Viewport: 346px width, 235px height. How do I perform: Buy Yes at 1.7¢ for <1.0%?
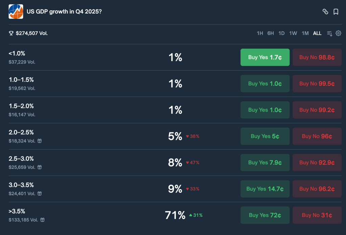(x=265, y=57)
